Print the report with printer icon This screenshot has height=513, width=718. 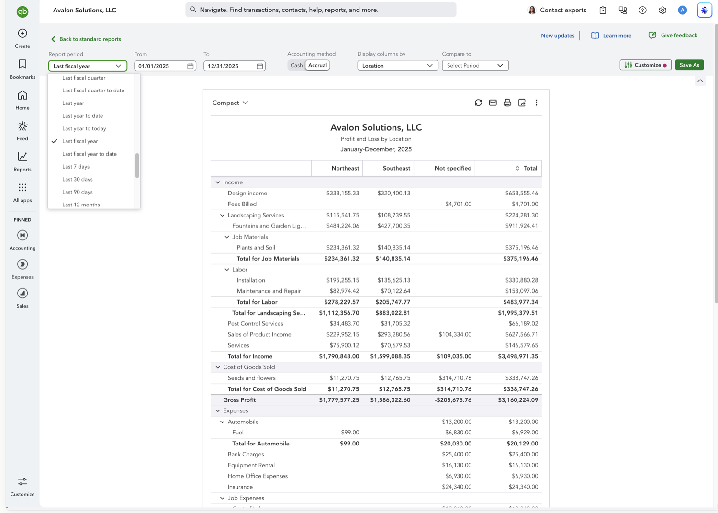coord(507,103)
